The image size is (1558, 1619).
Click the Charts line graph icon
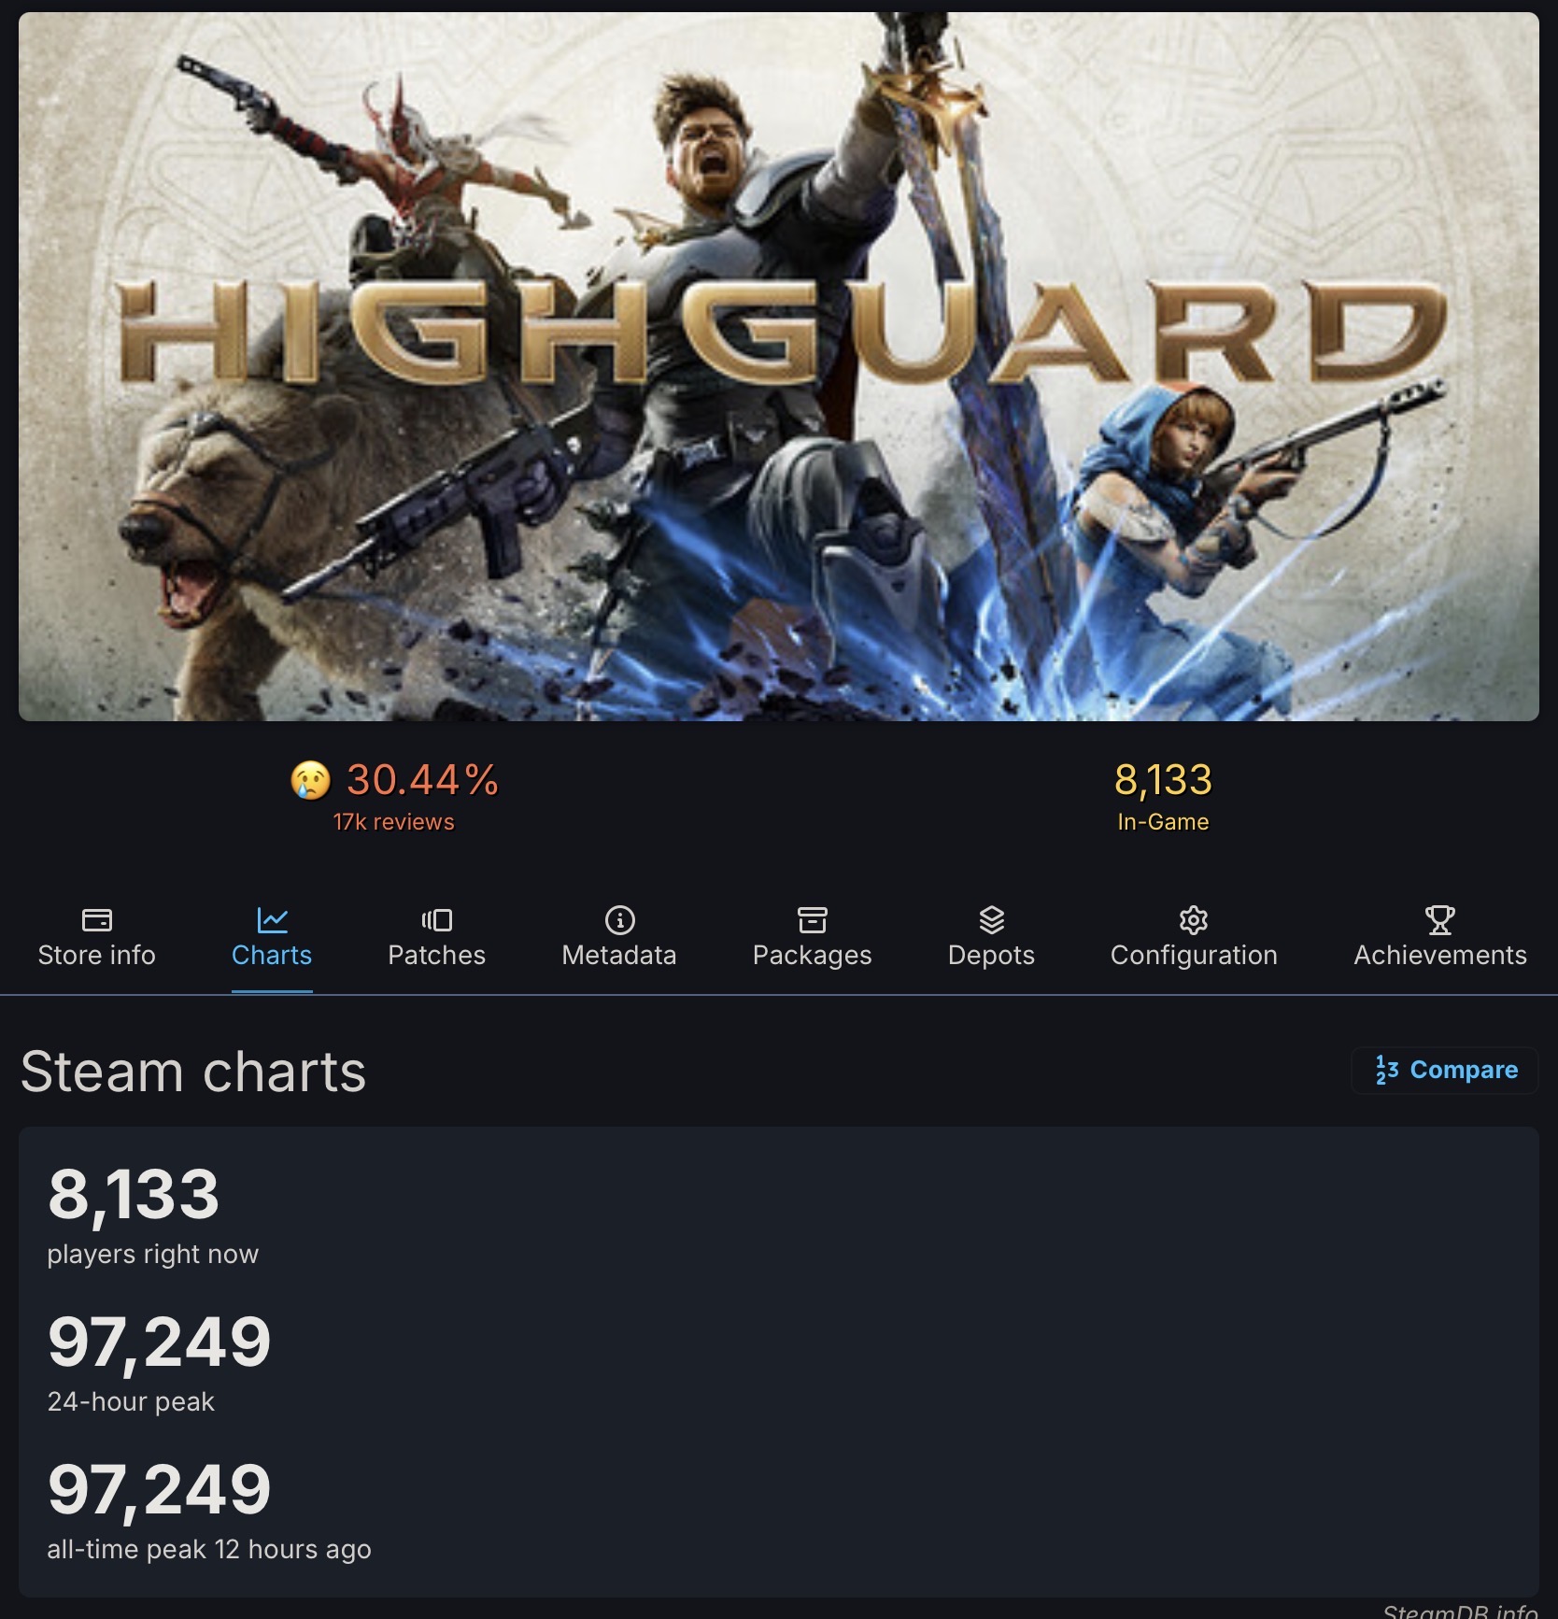[272, 920]
